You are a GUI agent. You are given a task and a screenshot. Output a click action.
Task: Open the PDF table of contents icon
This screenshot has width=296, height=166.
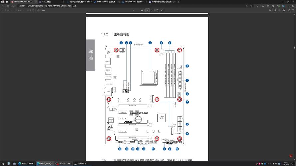3,10
